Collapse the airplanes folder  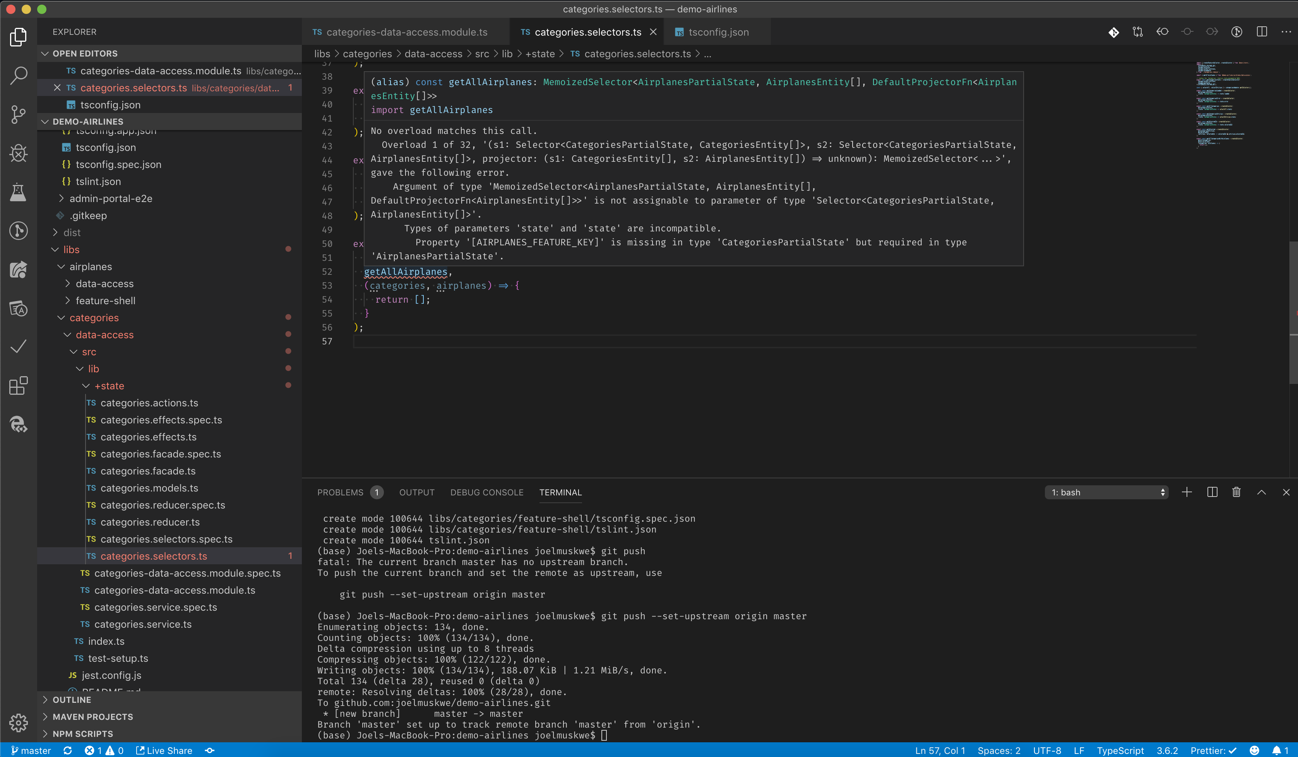91,267
